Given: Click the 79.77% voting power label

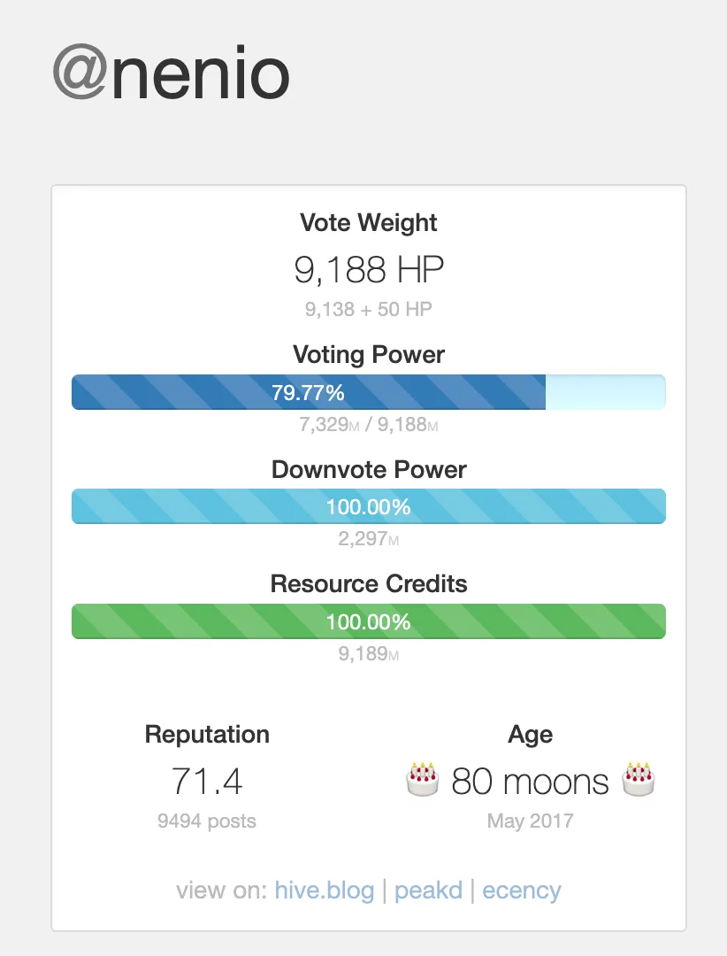Looking at the screenshot, I should (x=308, y=392).
